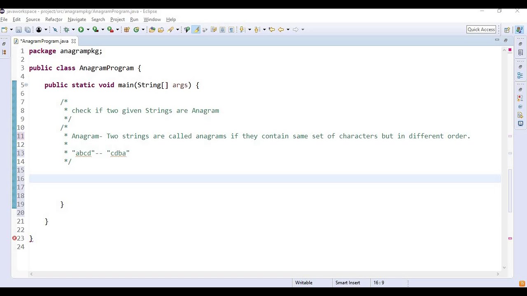This screenshot has width=527, height=296.
Task: Open dropdown arrow next to New icon
Action: (x=11, y=30)
